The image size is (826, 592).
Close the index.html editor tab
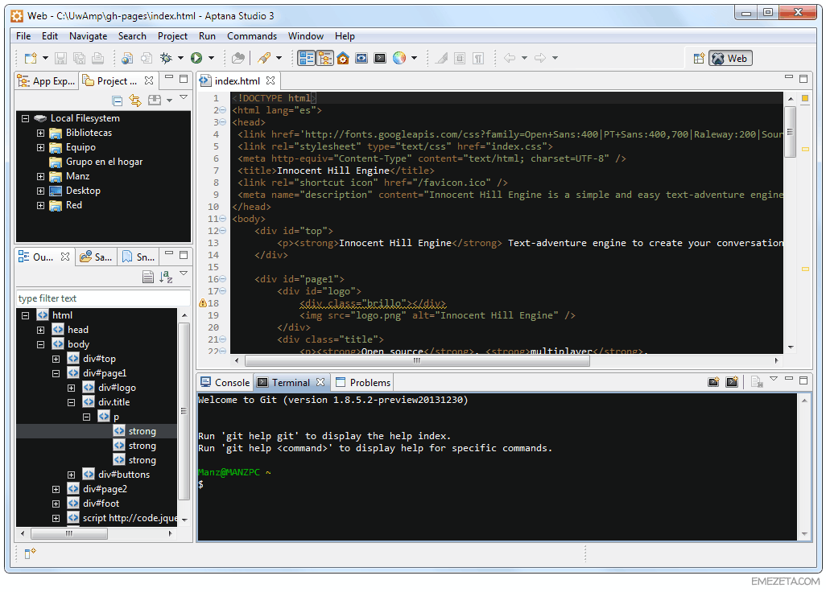271,80
